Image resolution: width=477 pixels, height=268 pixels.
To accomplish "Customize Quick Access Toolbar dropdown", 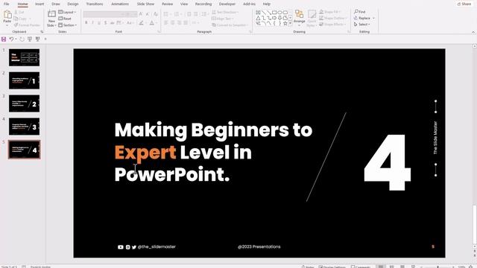I will point(45,39).
